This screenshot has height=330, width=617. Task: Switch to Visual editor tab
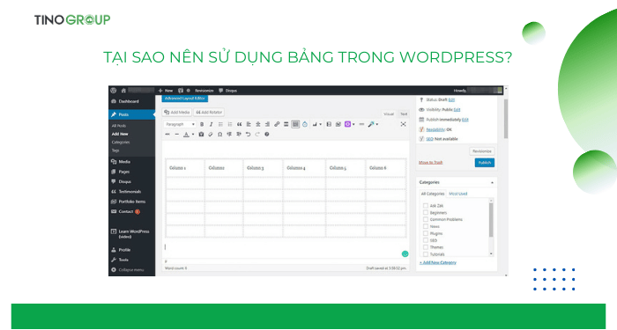coord(389,114)
